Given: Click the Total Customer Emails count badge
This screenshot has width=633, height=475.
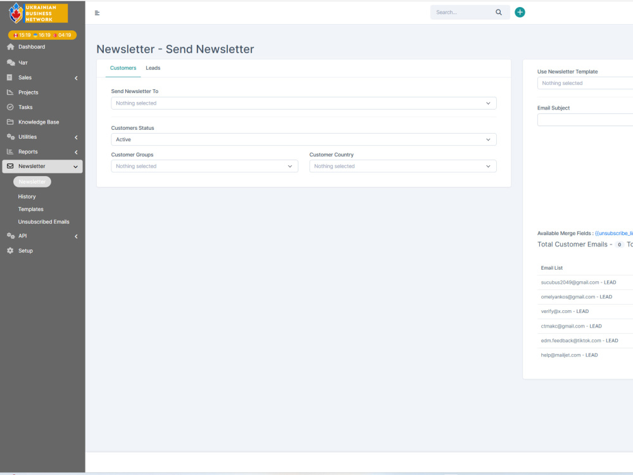Looking at the screenshot, I should (x=619, y=244).
